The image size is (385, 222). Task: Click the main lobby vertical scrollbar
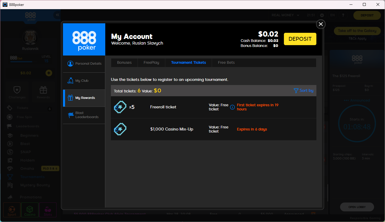pos(328,193)
